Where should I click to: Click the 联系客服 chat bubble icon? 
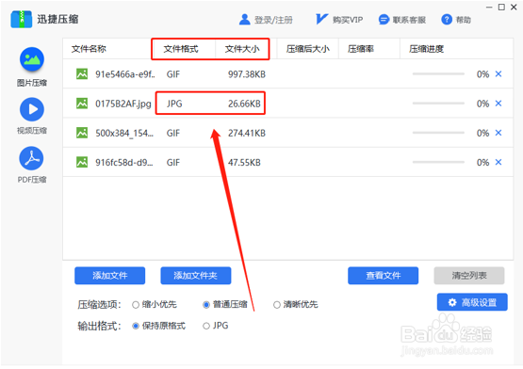pyautogui.click(x=384, y=20)
